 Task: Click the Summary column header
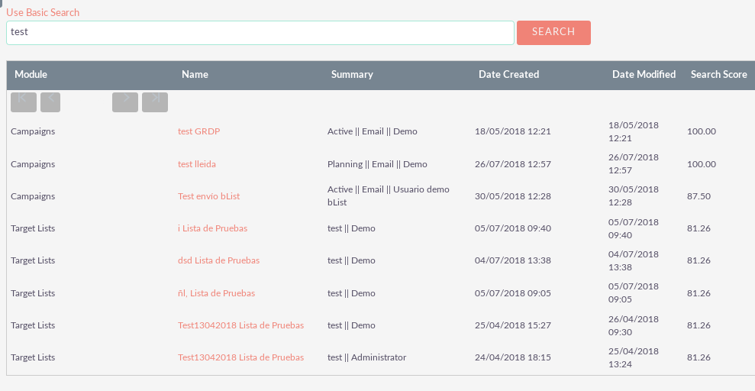pos(352,75)
